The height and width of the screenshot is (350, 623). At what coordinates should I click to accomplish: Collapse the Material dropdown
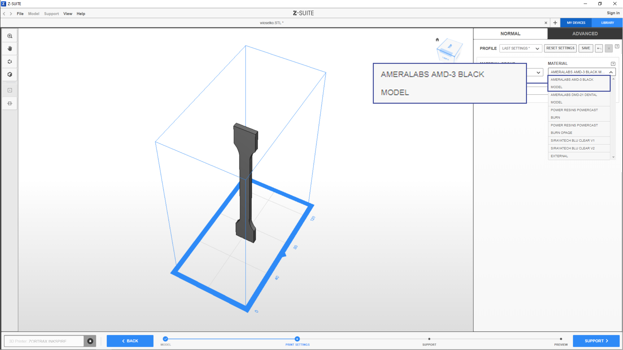(611, 72)
